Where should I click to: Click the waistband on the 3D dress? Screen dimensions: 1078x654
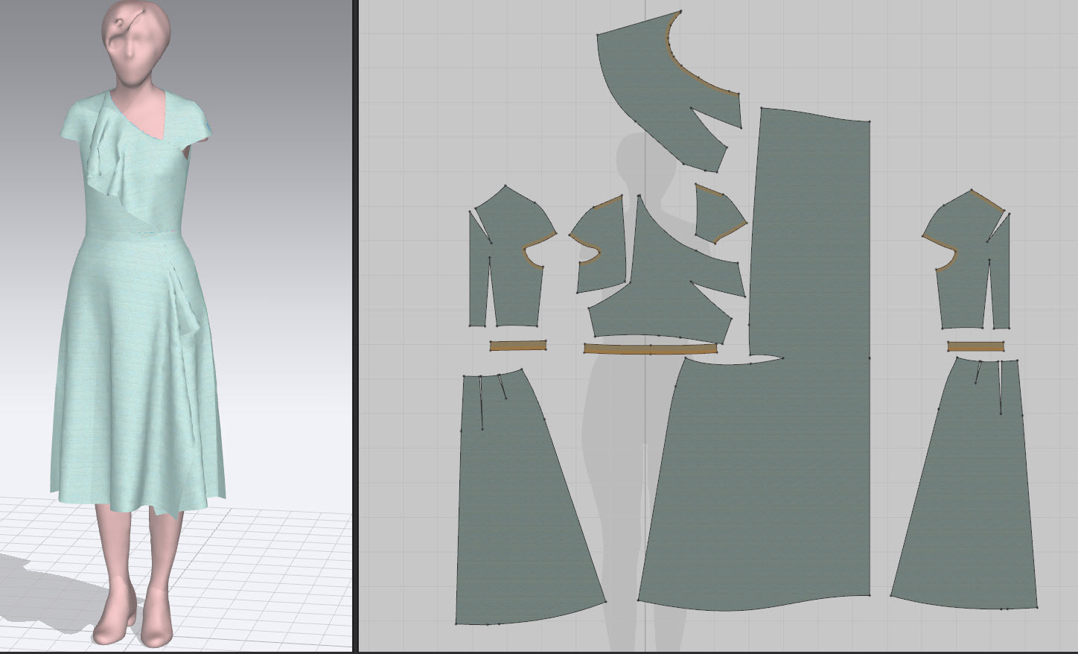pyautogui.click(x=134, y=234)
